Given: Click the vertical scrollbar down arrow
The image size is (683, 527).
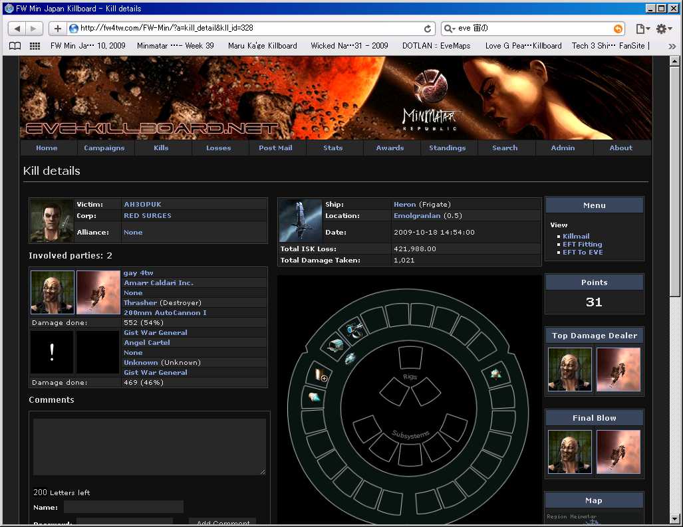Looking at the screenshot, I should tap(674, 519).
